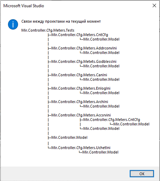Viewport: 160px width, 181px height.
Task: Close the Microsoft Visual Studio dialog
Action: (x=154, y=6)
